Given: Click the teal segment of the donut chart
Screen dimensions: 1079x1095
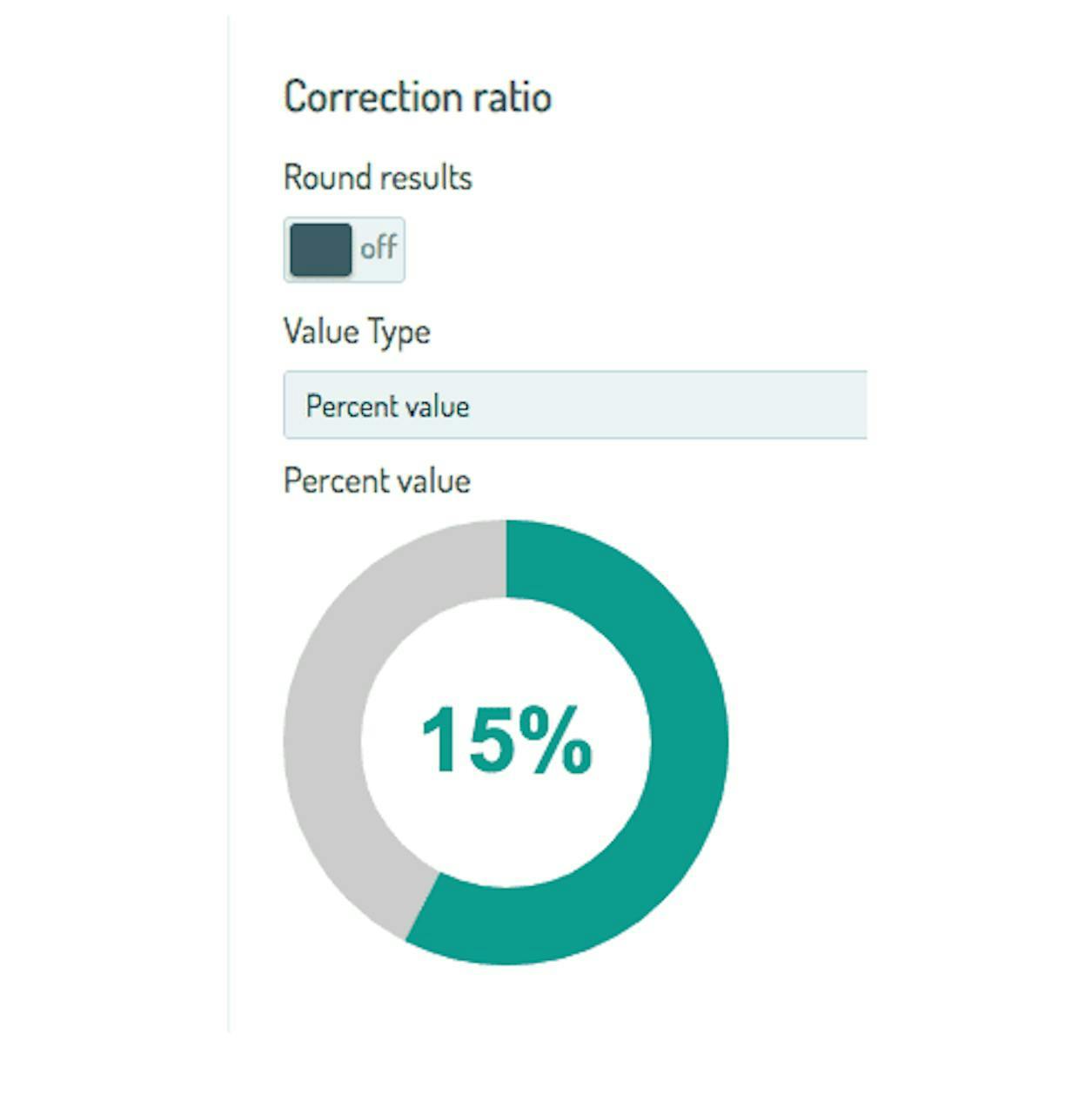Looking at the screenshot, I should (687, 740).
